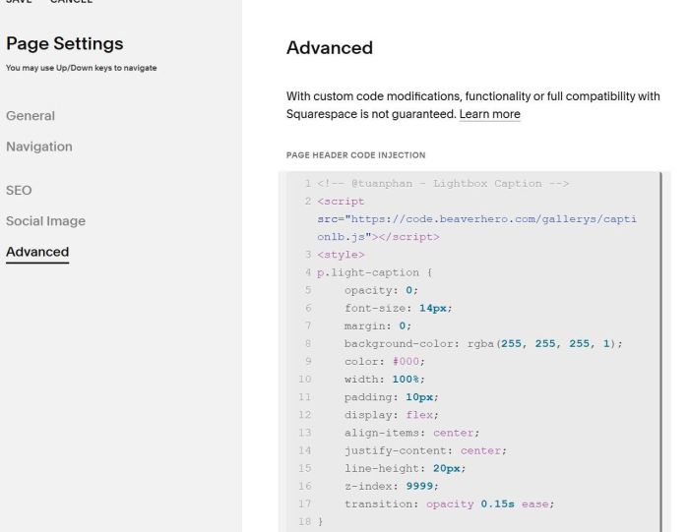Viewport: 689px width, 532px height.
Task: Click the justify-content: center line
Action: pos(424,450)
